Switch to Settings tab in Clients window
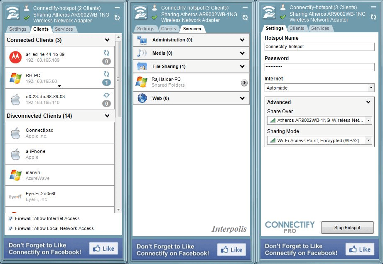This screenshot has height=264, width=383. click(17, 29)
